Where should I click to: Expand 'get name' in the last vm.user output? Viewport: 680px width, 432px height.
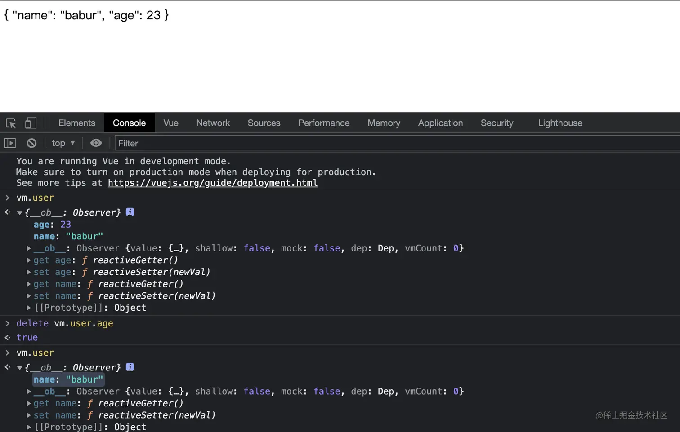(29, 403)
